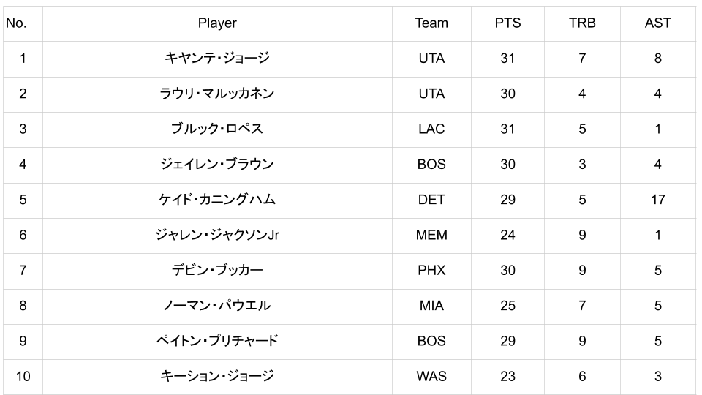Select the ブルック・ロペス player cell
The width and height of the screenshot is (702, 395).
(x=217, y=129)
